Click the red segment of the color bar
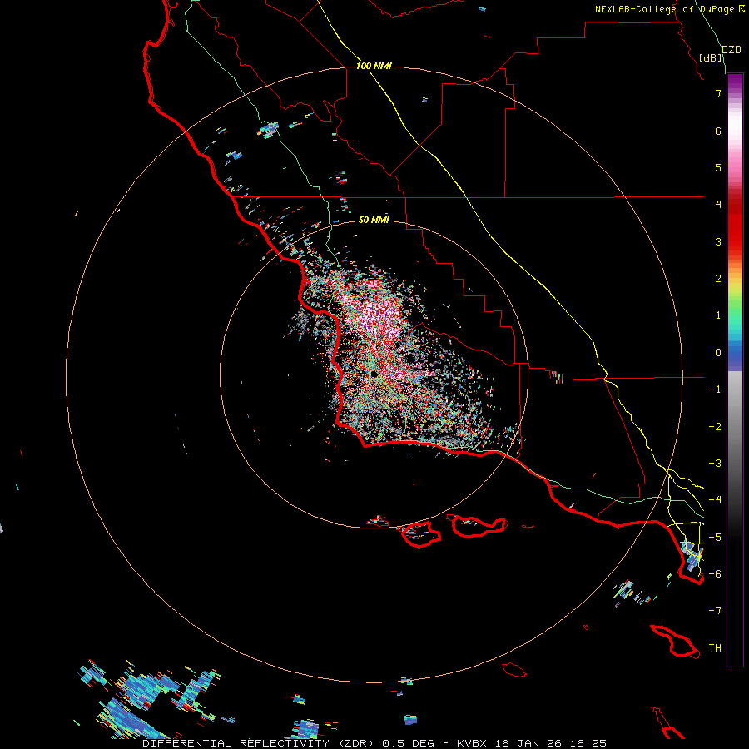Viewport: 749px width, 749px height. pyautogui.click(x=735, y=225)
